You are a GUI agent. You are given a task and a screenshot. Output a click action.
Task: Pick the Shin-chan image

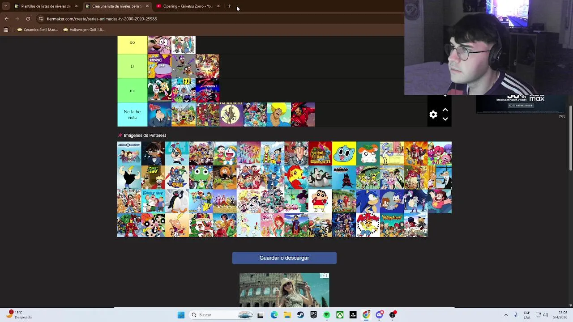tap(320, 201)
